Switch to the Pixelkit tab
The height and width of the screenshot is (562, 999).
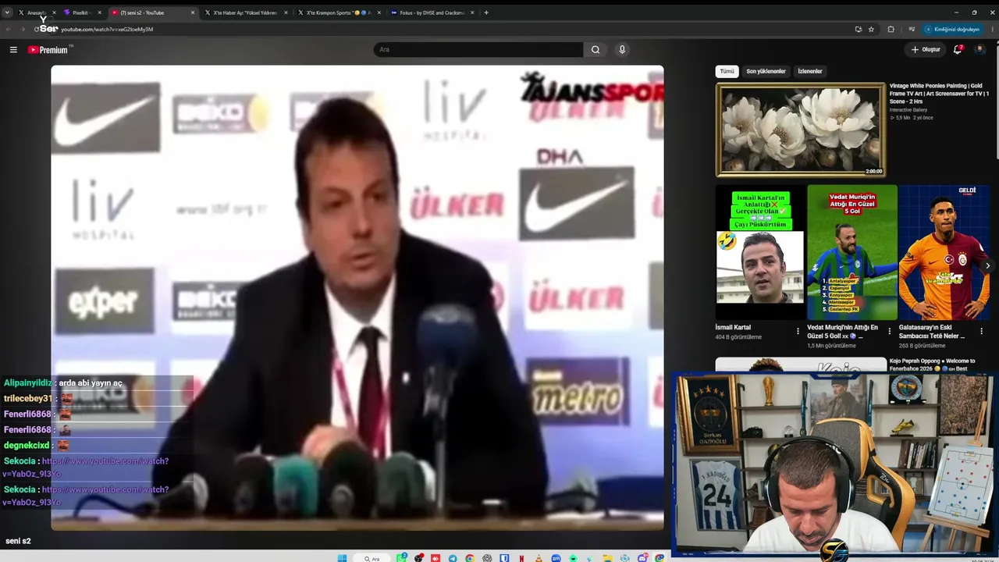coord(81,12)
